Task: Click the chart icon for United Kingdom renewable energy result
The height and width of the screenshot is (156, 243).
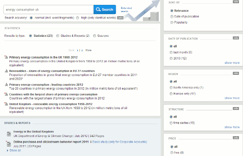Action: (x=6, y=104)
